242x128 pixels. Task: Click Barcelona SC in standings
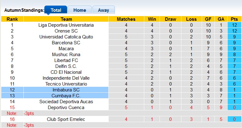pyautogui.click(x=66, y=43)
